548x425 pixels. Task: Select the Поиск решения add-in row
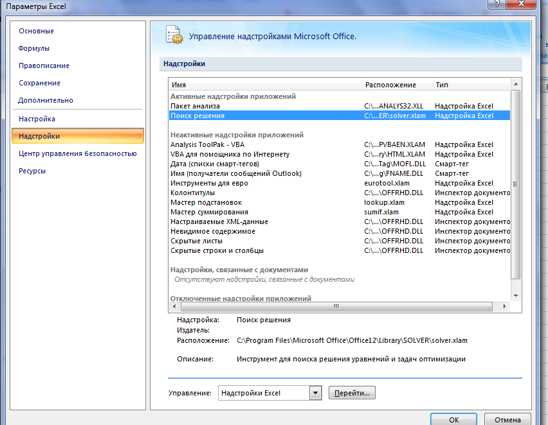[x=340, y=116]
